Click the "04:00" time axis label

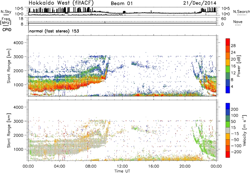[59, 166]
